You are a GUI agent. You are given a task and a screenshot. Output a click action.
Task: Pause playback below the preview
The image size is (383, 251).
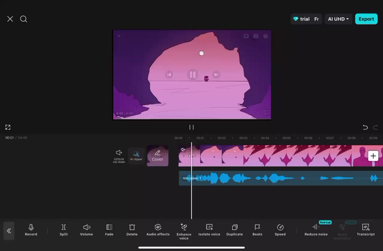click(x=191, y=127)
